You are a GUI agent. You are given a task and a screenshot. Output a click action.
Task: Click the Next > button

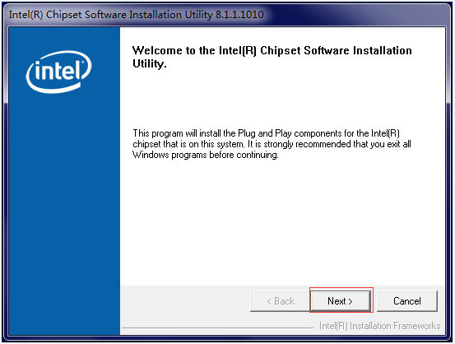[341, 300]
